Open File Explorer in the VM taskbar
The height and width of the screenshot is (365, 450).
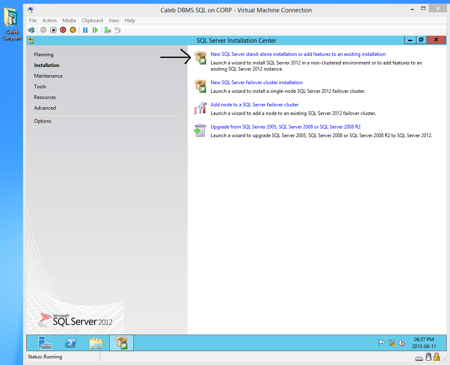point(96,343)
